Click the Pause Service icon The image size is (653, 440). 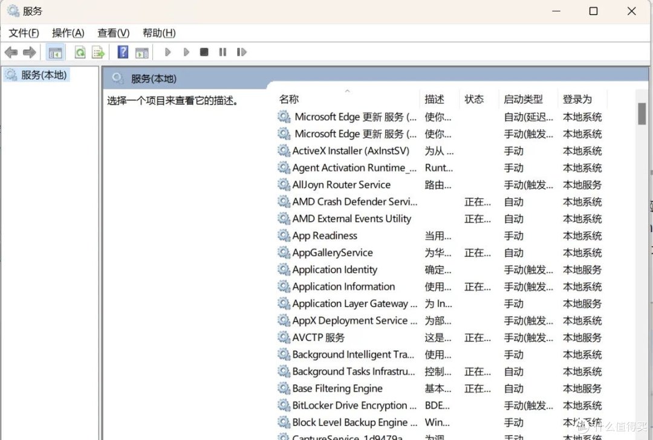point(223,52)
